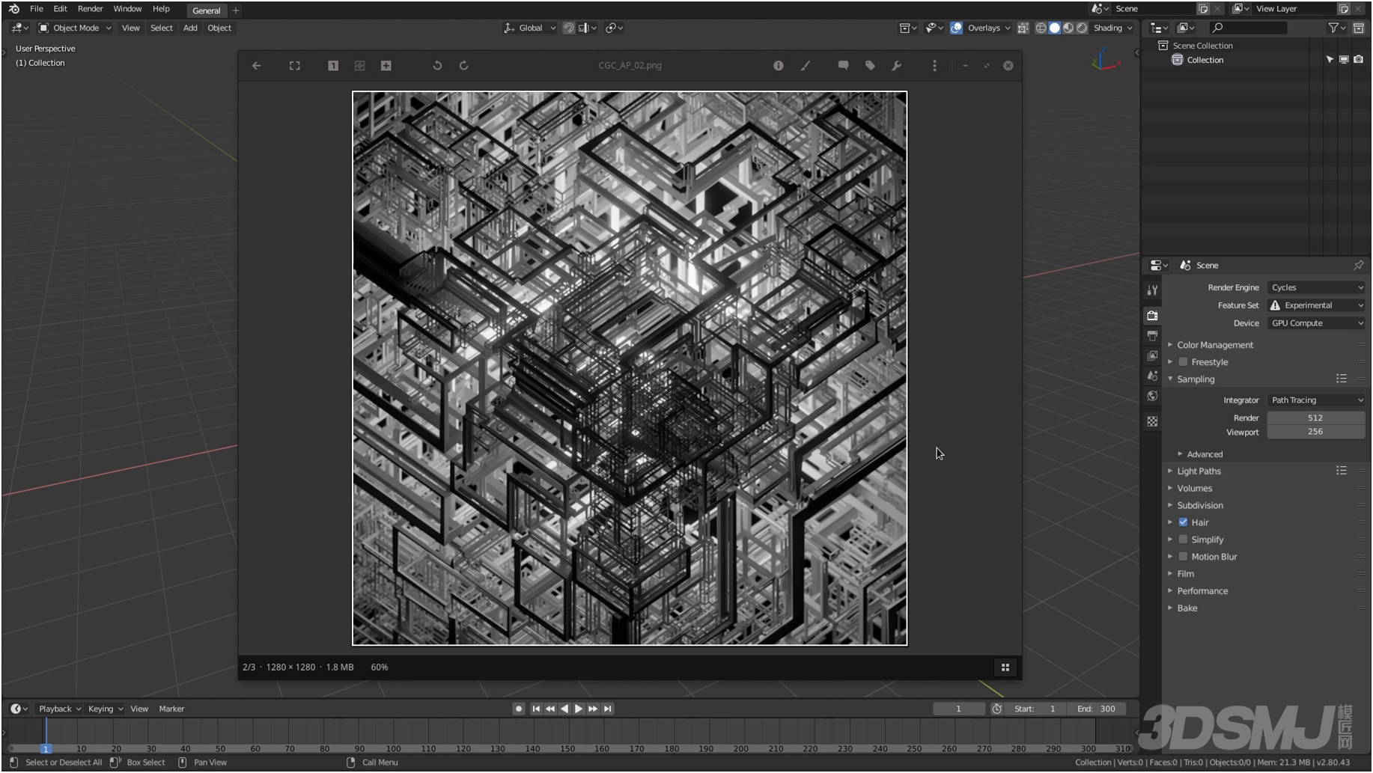Rotate image clockwise

(x=464, y=66)
